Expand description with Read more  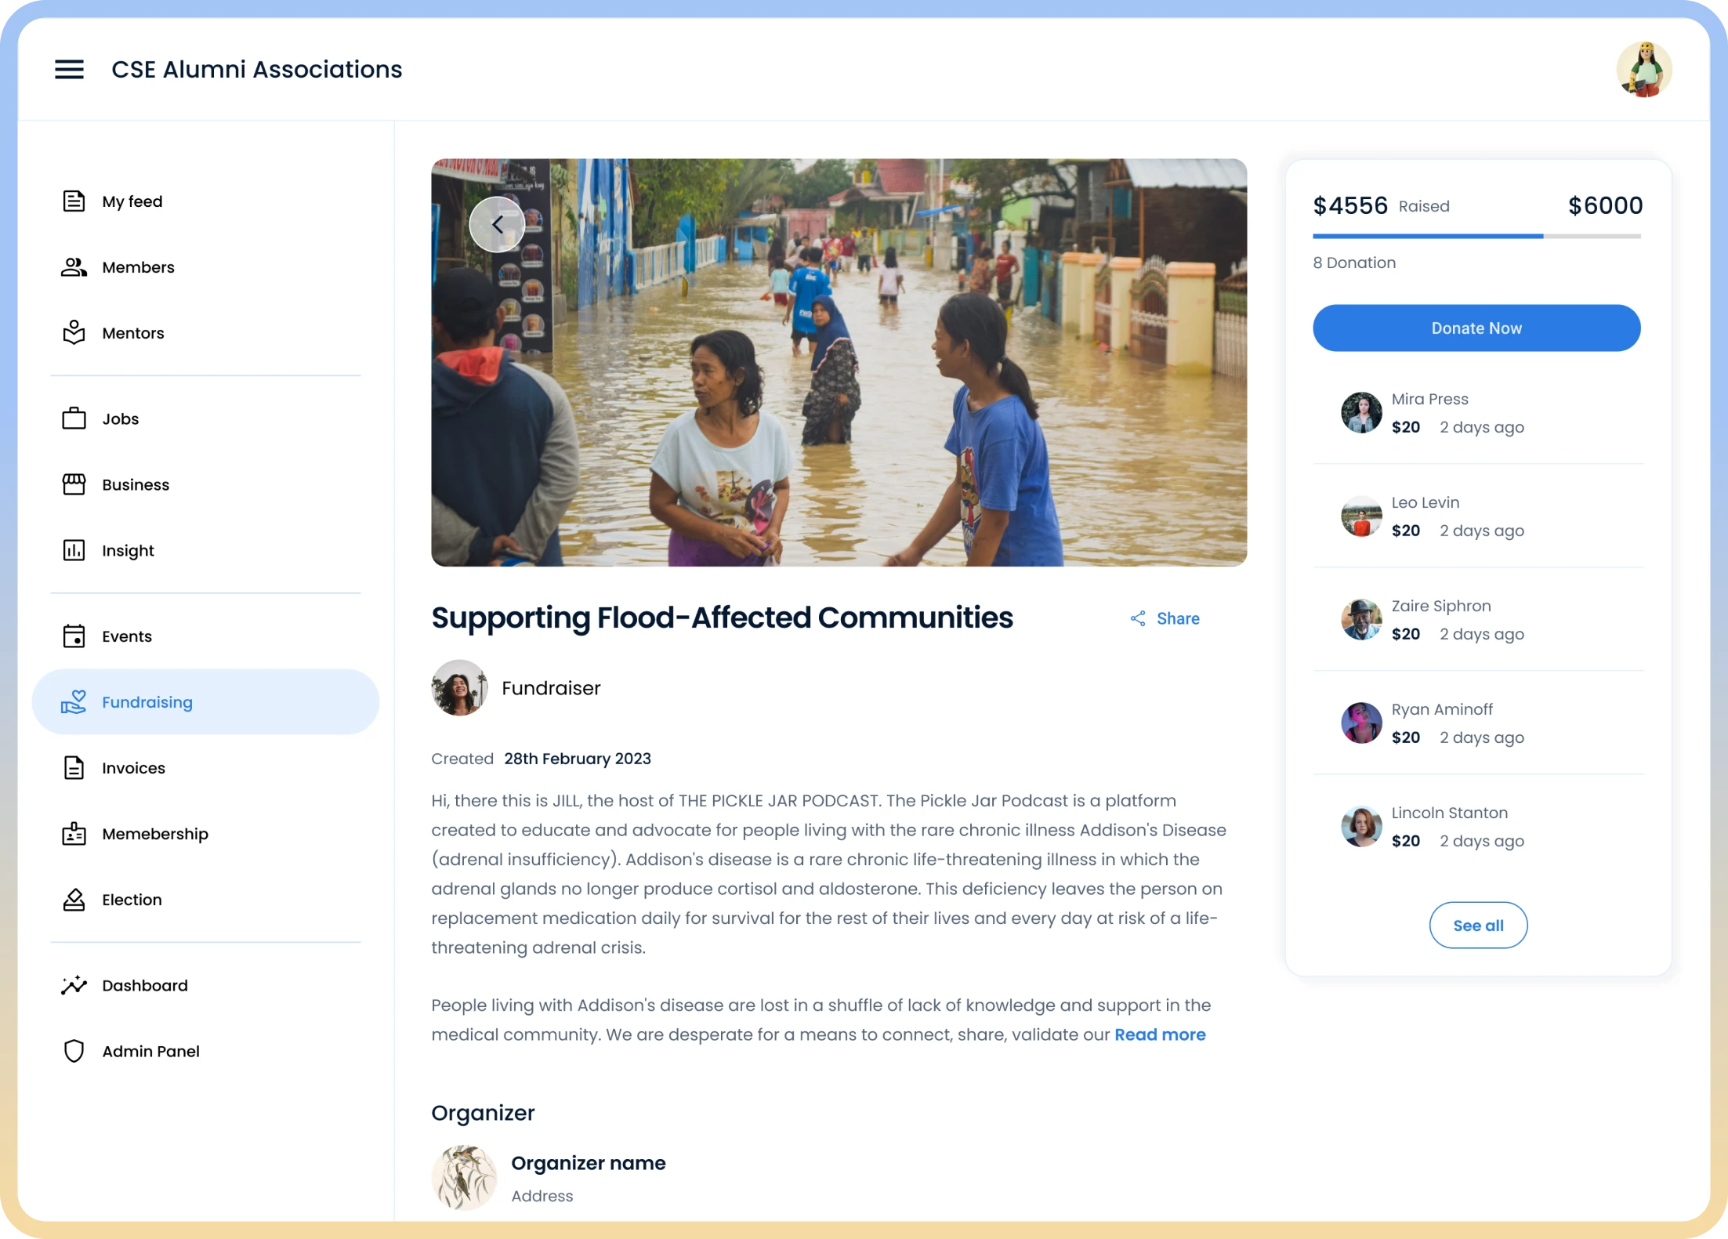[x=1160, y=1034]
